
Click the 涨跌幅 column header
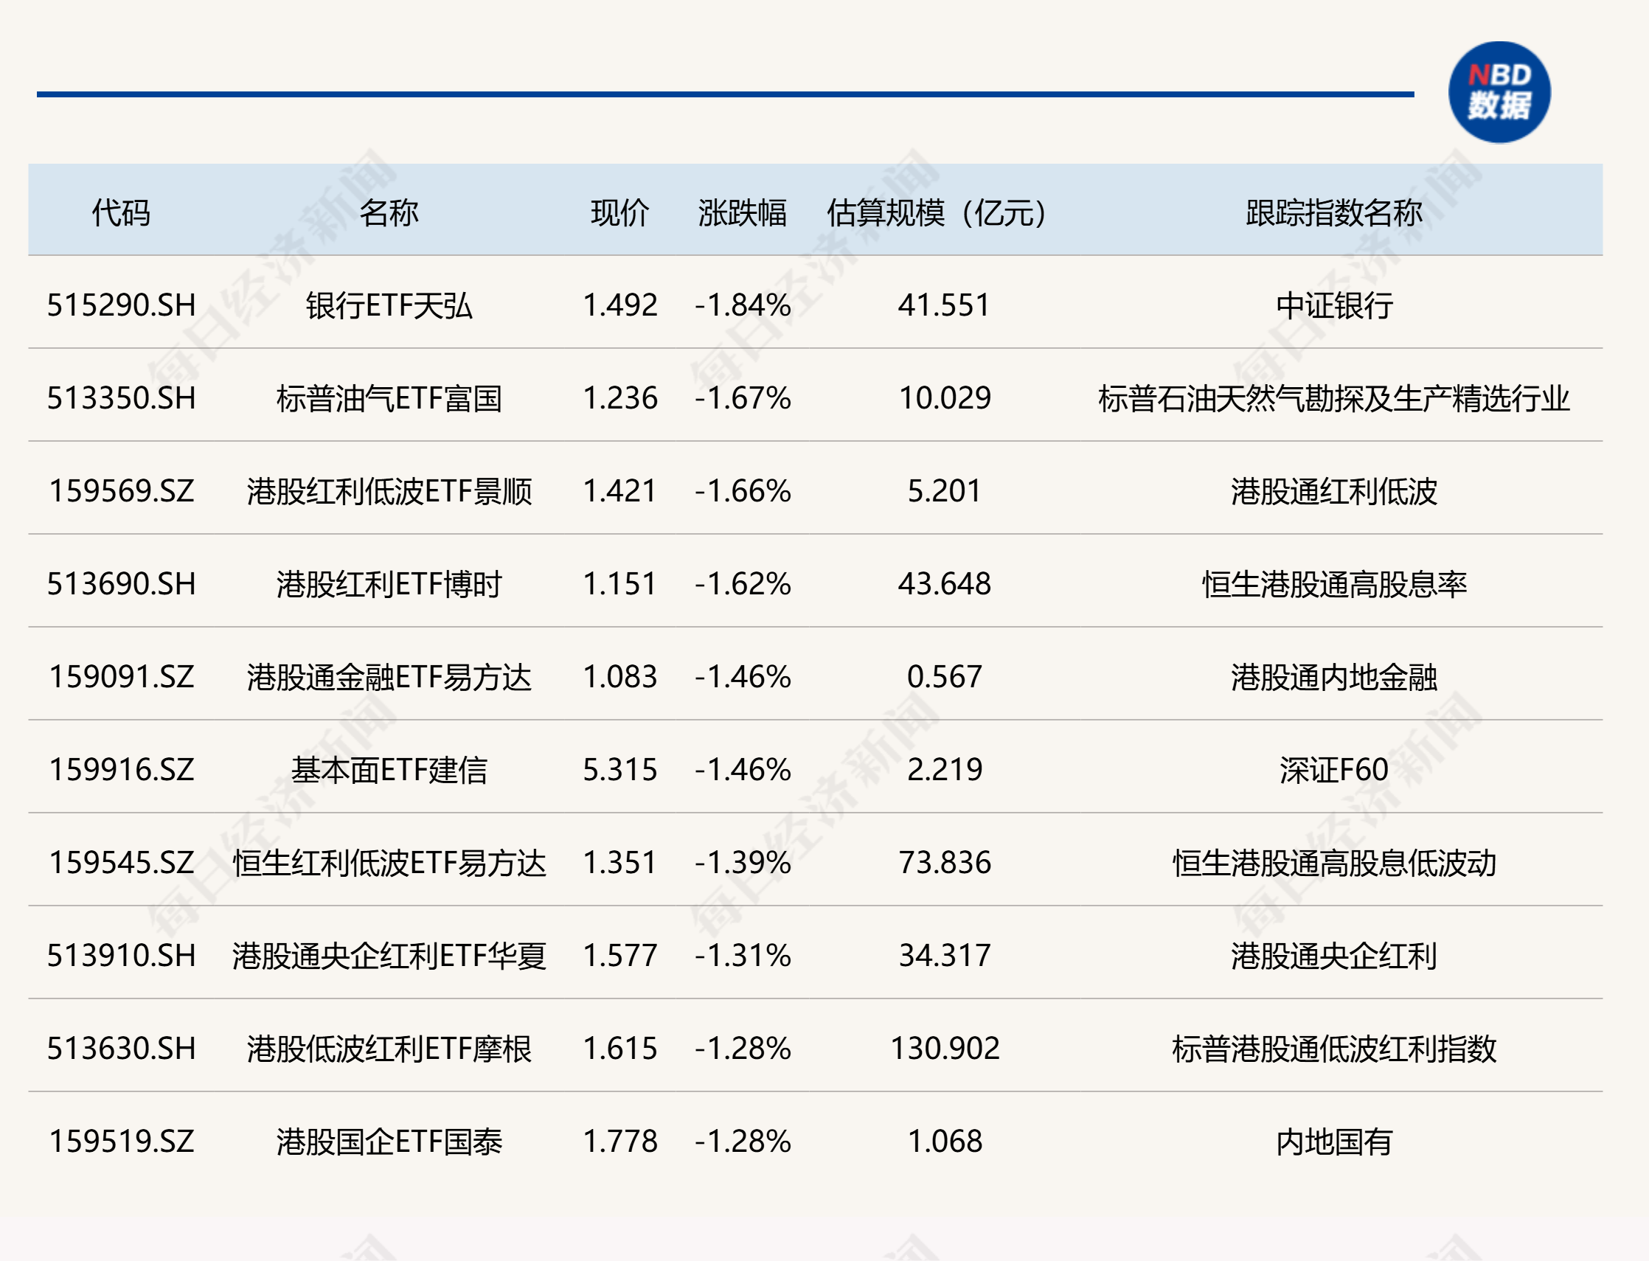pos(743,213)
